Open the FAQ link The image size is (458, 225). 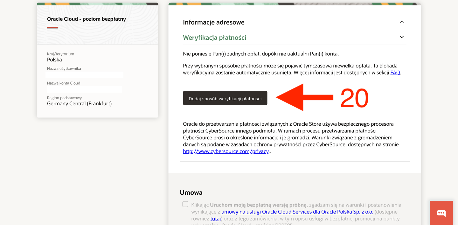pos(395,73)
